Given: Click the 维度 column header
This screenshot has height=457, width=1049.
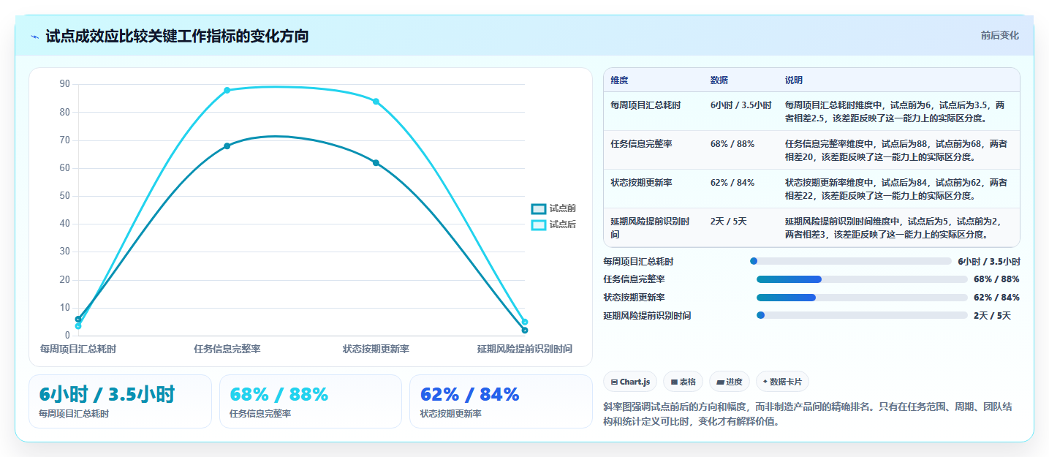Looking at the screenshot, I should pos(620,80).
